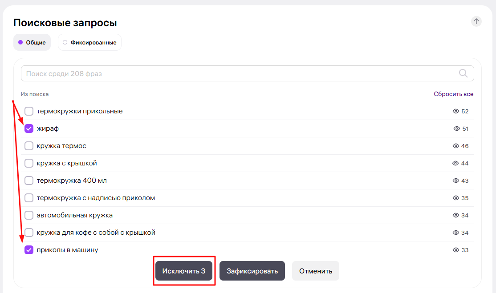Click the eye icon in the жираф row
The image size is (496, 293).
pyautogui.click(x=456, y=128)
